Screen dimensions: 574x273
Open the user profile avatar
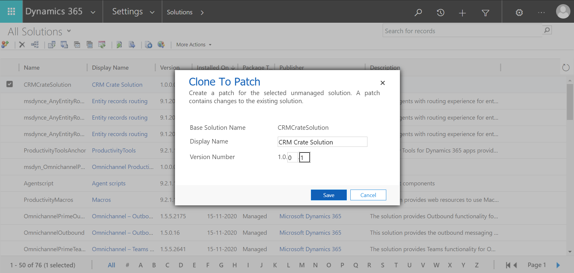563,11
